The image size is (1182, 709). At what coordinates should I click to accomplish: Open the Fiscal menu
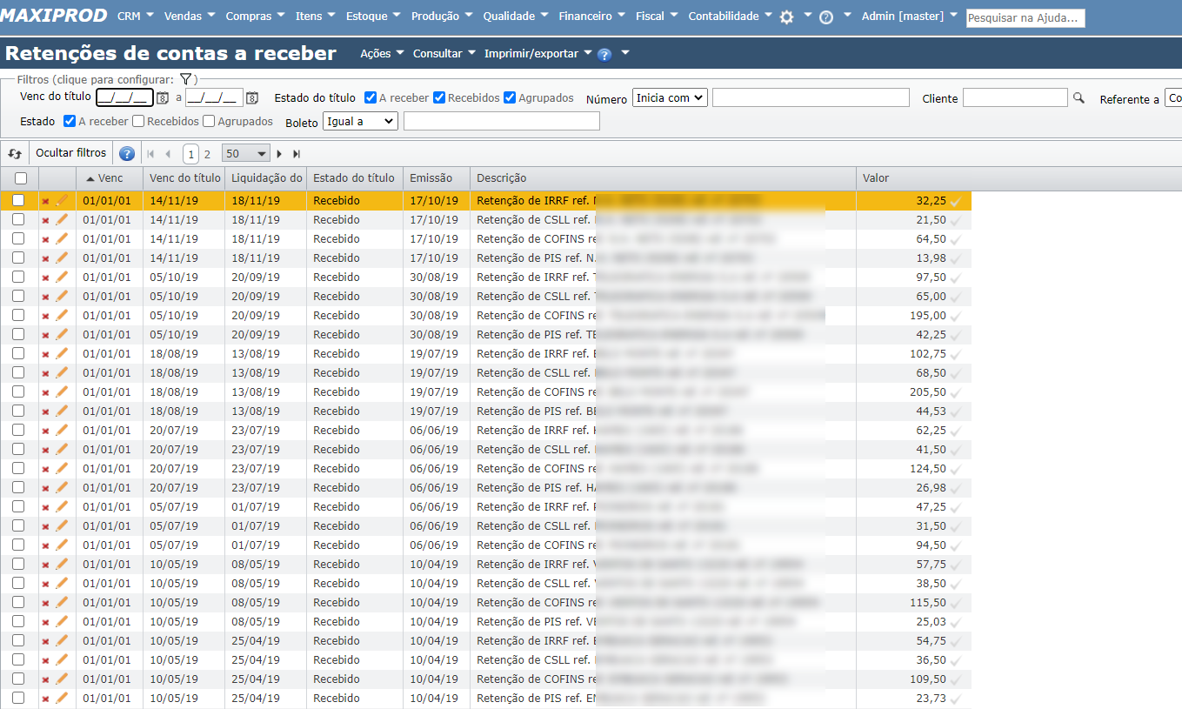coord(657,16)
